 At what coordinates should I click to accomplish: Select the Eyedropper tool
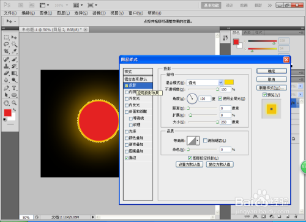click(x=14, y=51)
